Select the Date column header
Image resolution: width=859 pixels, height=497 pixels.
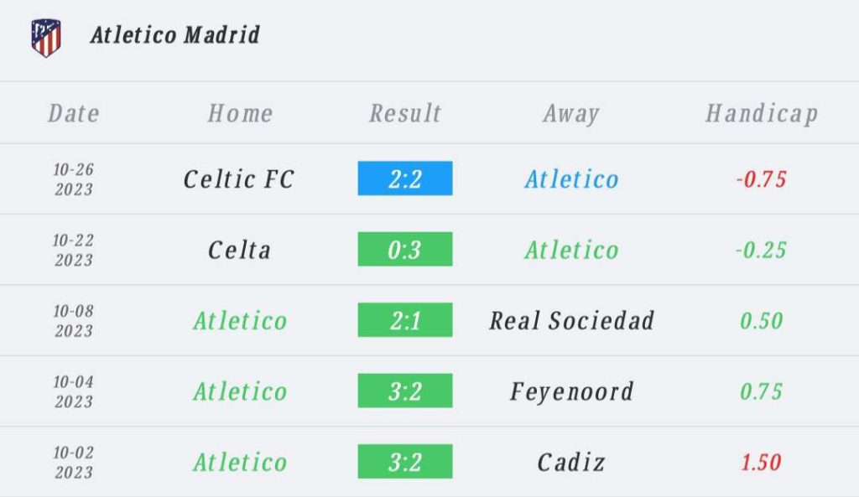coord(74,113)
